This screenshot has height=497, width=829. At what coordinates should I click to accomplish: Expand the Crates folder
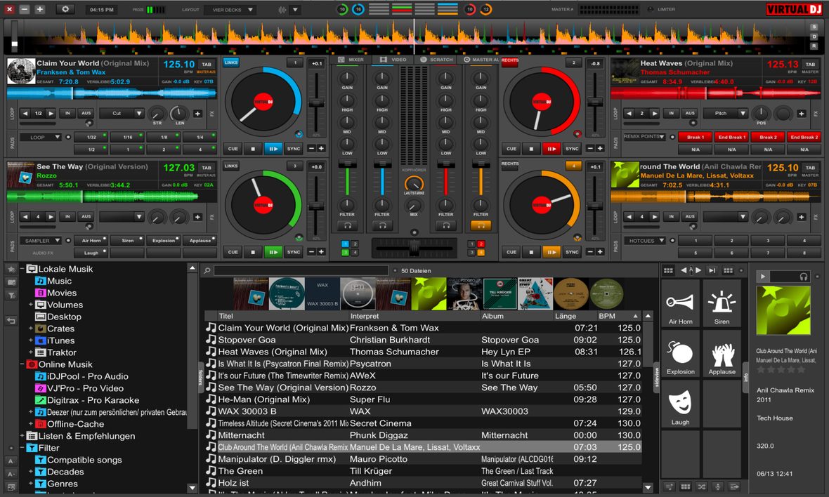pos(31,329)
